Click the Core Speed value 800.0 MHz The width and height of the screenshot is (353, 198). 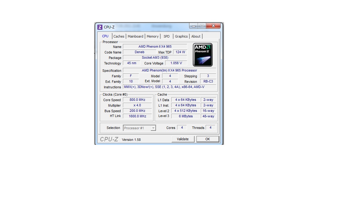pos(137,100)
